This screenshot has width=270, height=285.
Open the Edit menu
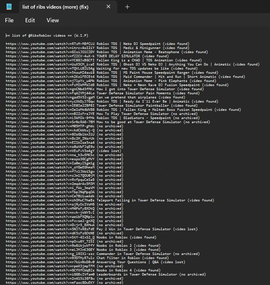[x=30, y=20]
